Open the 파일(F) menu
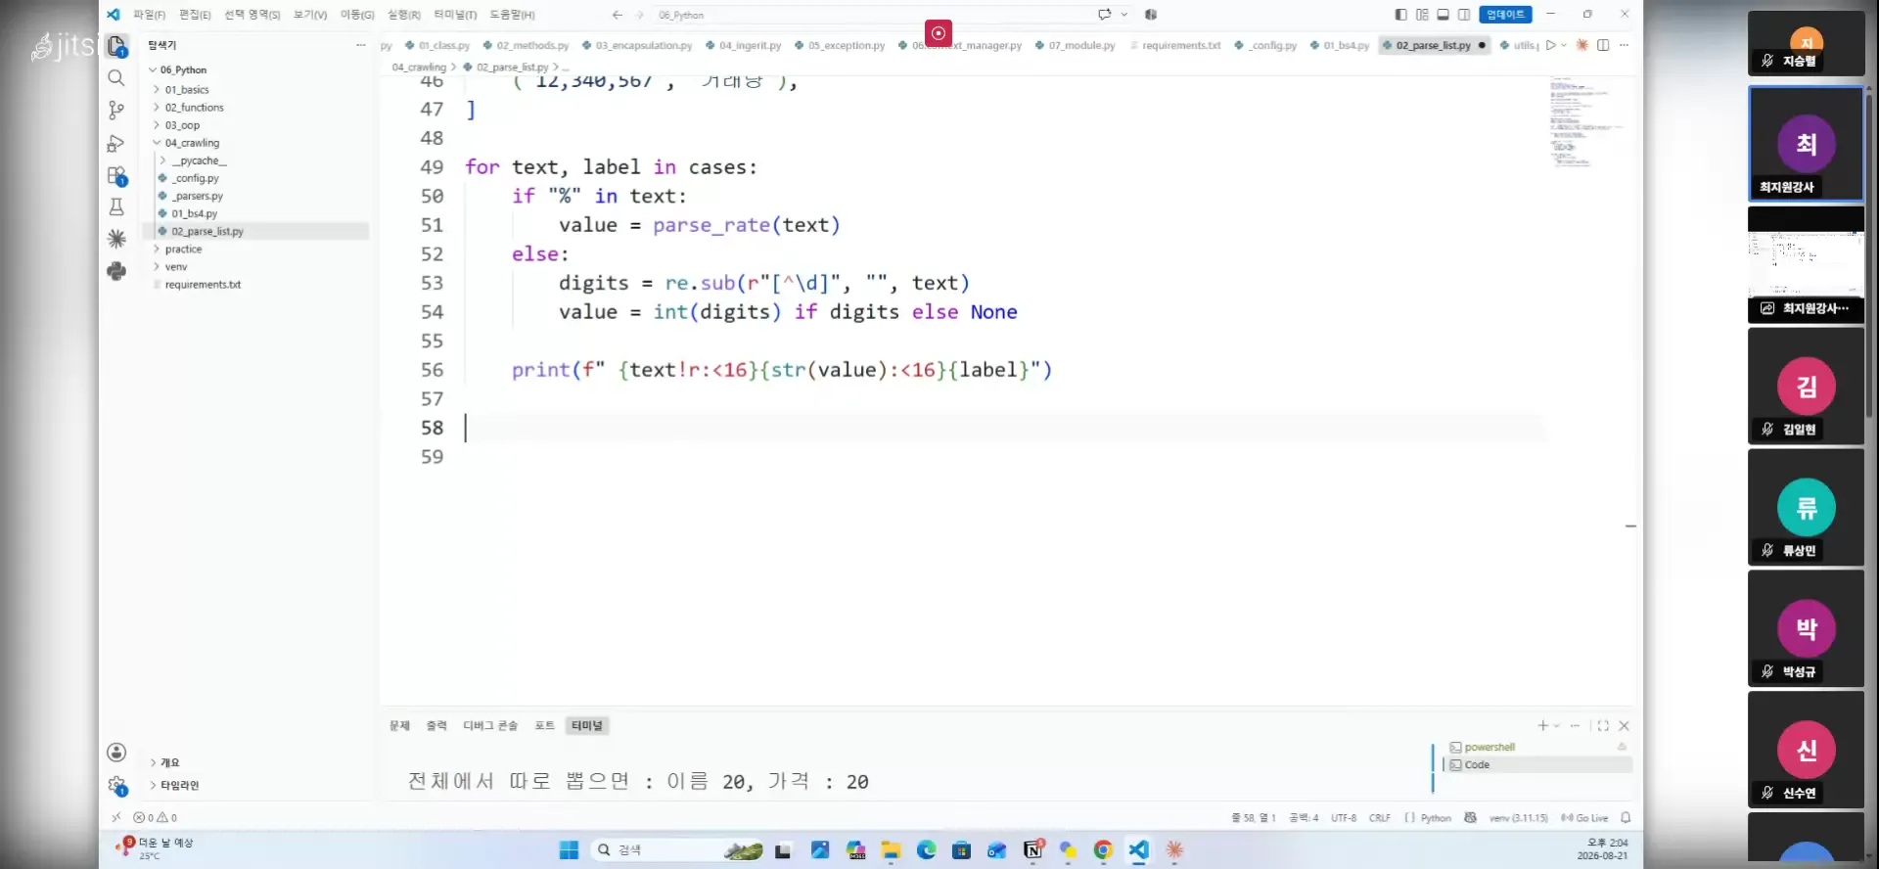1879x869 pixels. tap(149, 15)
